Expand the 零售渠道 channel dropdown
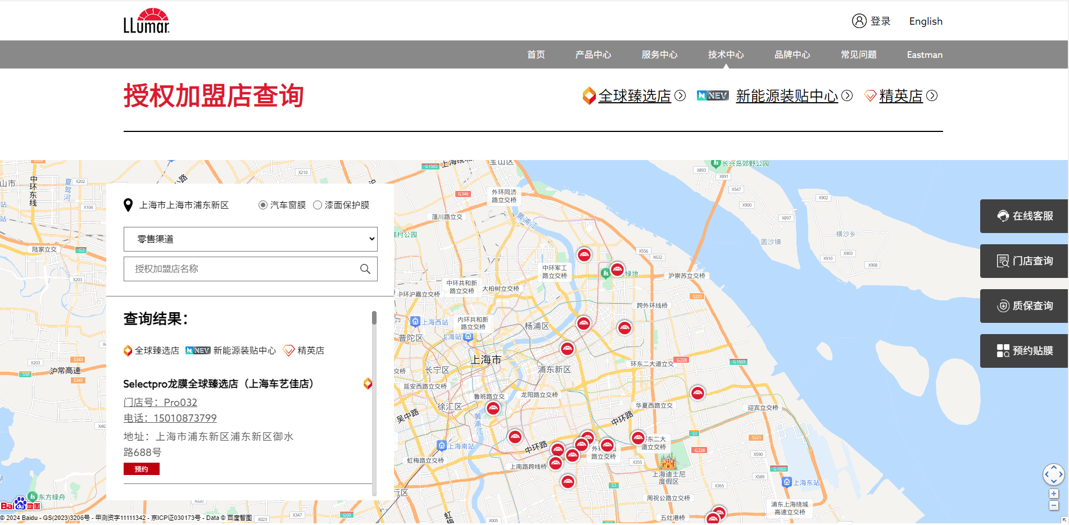The width and height of the screenshot is (1069, 525). pos(250,239)
